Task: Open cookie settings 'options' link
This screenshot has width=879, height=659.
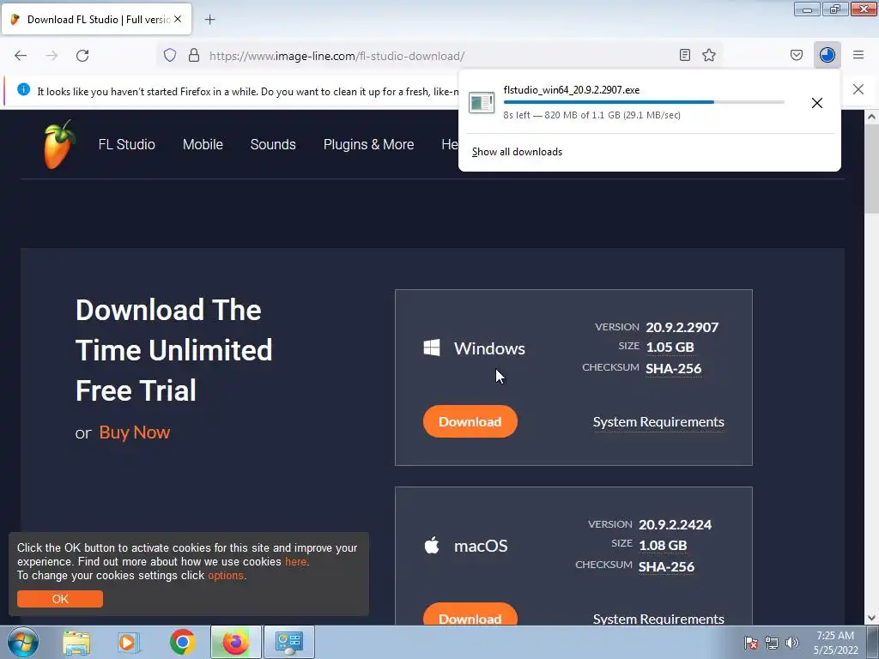Action: point(226,576)
